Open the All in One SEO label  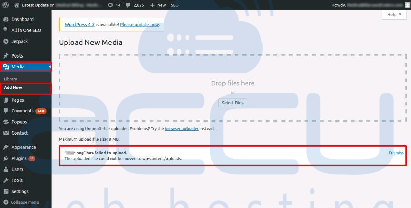pyautogui.click(x=26, y=30)
